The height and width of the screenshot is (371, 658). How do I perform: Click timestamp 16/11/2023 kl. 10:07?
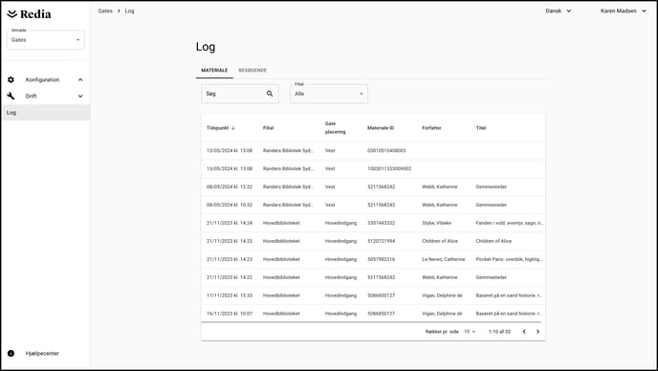(x=230, y=314)
